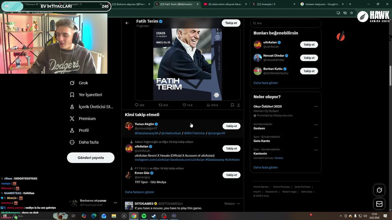
Task: Open a new browser tab
Action: point(350,4)
